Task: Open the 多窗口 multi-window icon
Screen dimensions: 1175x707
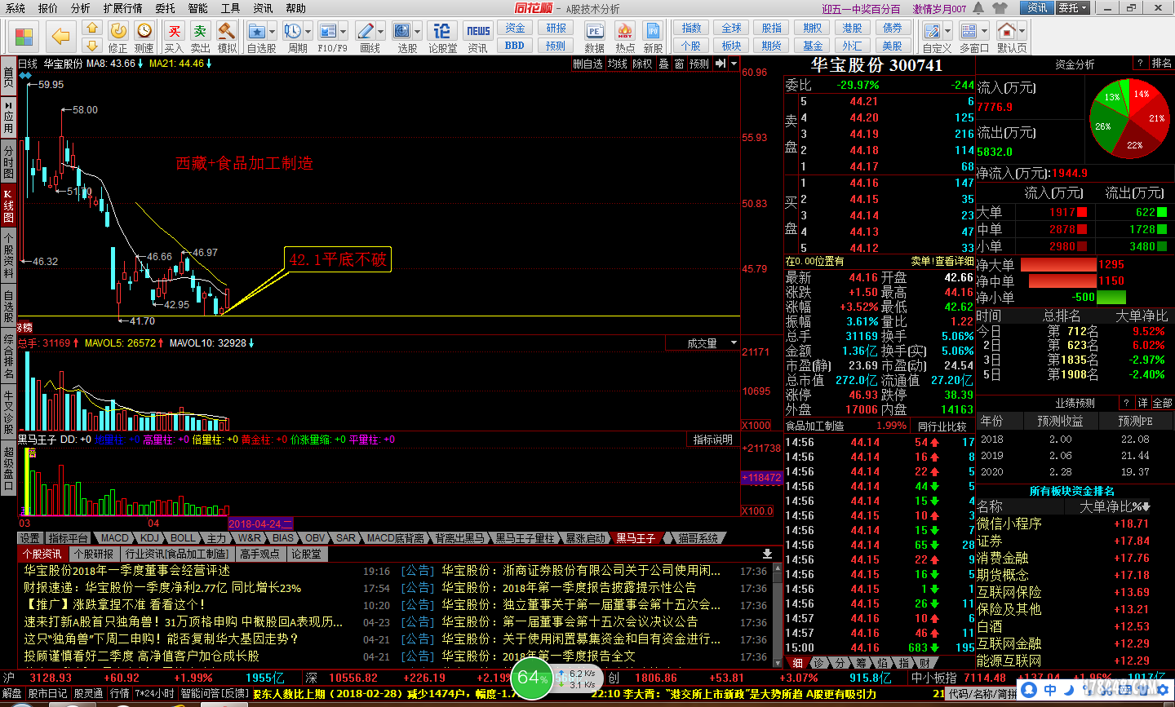Action: pyautogui.click(x=969, y=31)
